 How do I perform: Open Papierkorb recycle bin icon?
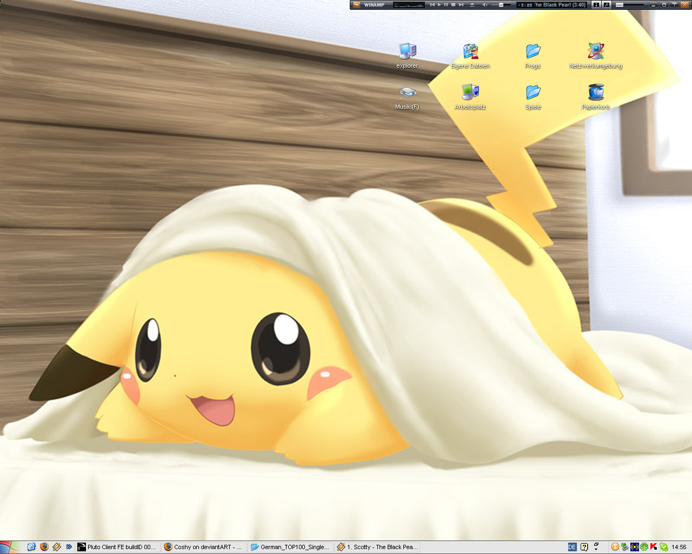(x=596, y=97)
